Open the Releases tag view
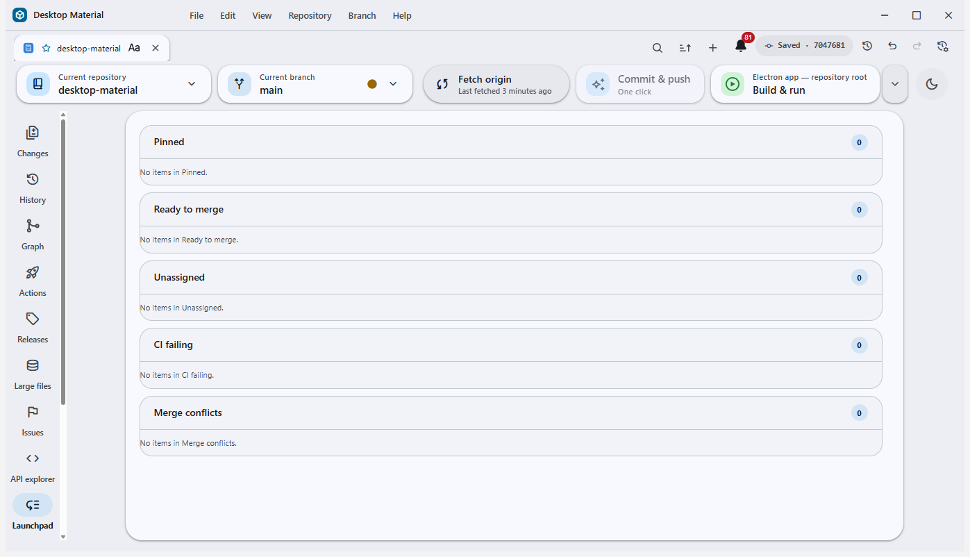 point(33,327)
